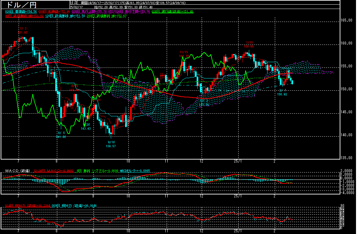Click month label 10 under the MACD panel
This screenshot has height=234, width=358.
coord(128,196)
